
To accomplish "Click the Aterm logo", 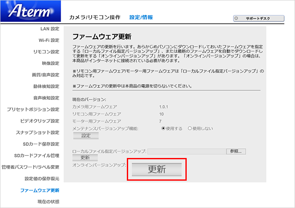I will pyautogui.click(x=31, y=12).
